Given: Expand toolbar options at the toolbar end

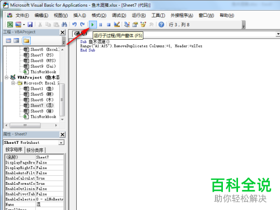Looking at the screenshot, I should (244, 25).
